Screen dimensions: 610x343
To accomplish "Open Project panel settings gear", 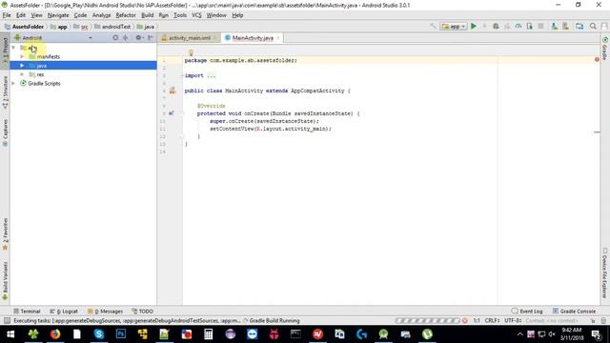I will (138, 38).
